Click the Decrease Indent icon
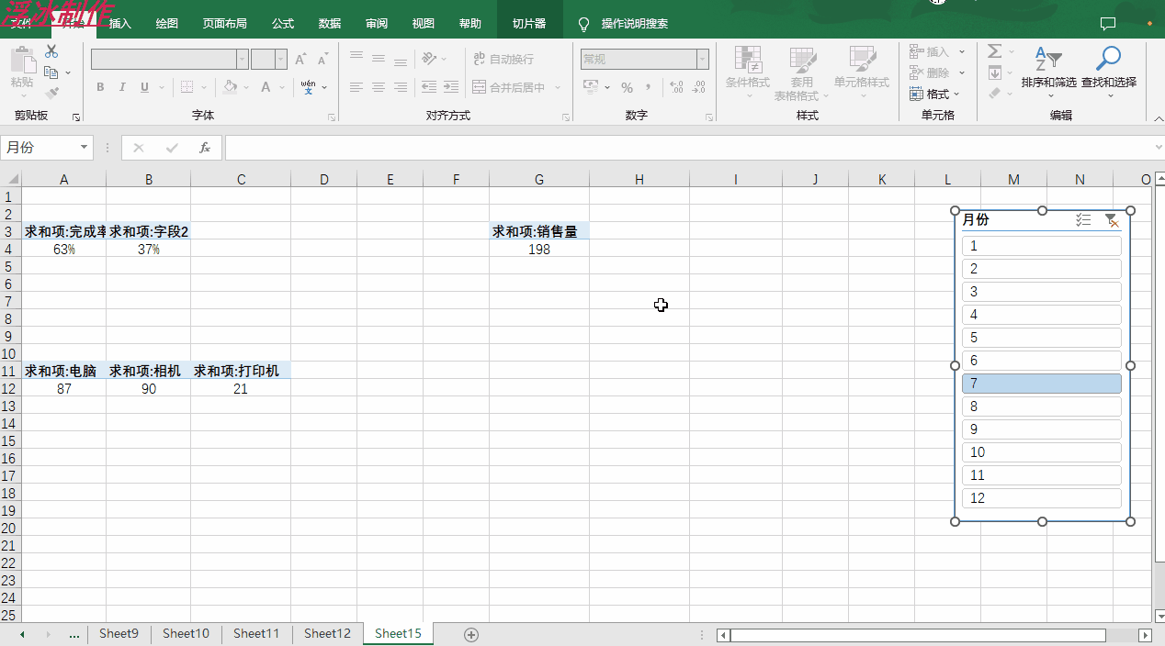Viewport: 1165px width, 646px height. pos(428,87)
